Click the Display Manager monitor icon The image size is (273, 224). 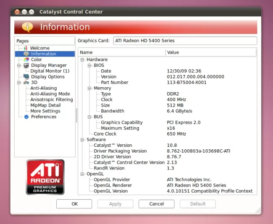26,65
